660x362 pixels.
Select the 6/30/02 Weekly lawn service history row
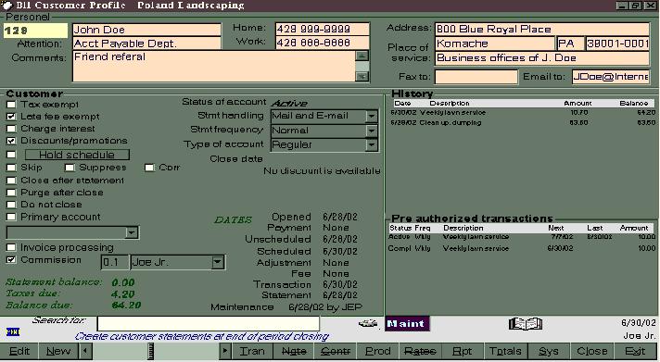tap(523, 113)
